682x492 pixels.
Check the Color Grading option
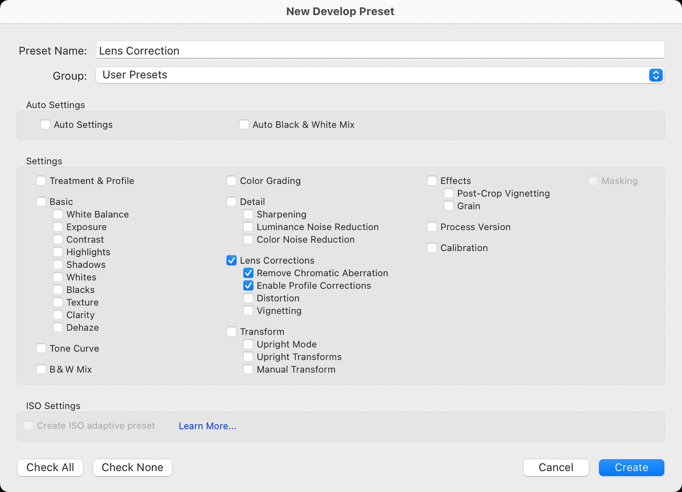pos(232,181)
